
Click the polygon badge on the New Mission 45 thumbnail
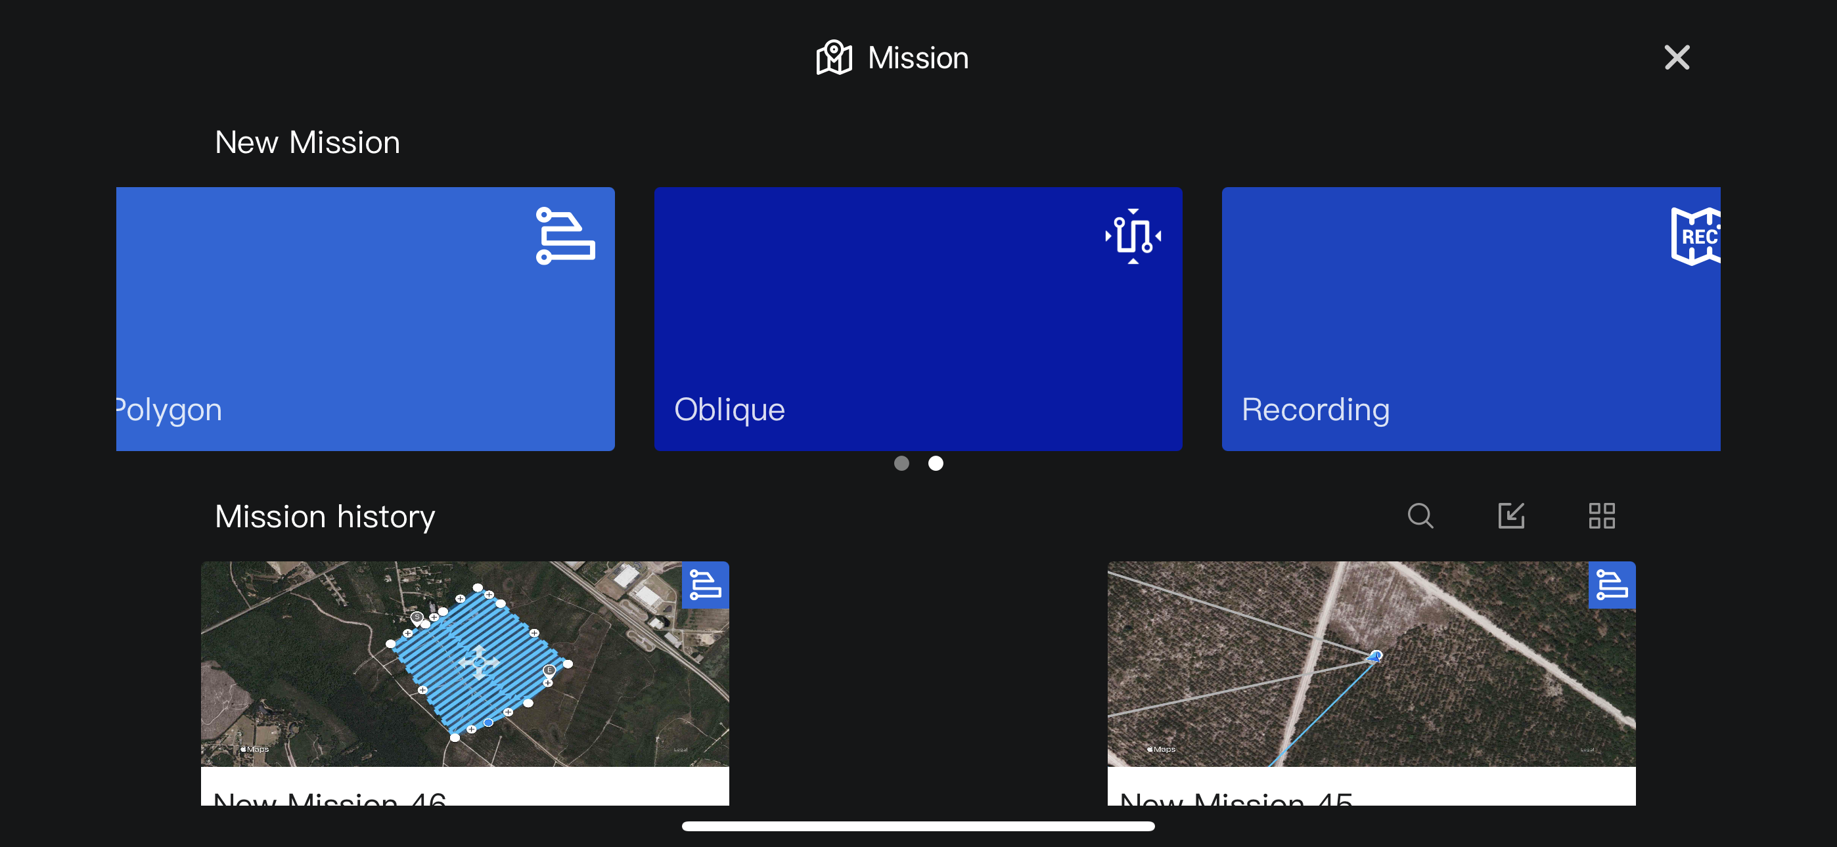point(1611,584)
